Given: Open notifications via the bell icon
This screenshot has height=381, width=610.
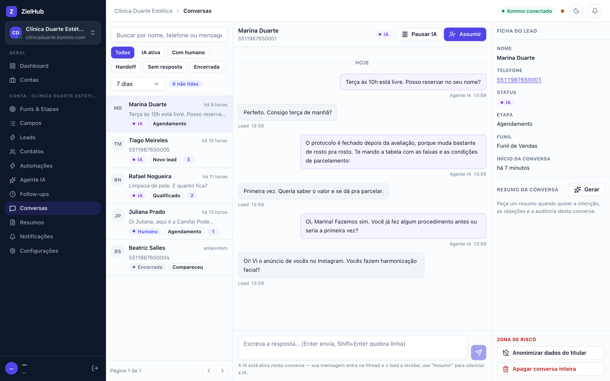Looking at the screenshot, I should [x=594, y=11].
